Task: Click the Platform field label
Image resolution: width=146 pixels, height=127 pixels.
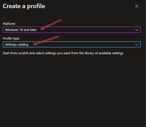Action: (x=9, y=24)
